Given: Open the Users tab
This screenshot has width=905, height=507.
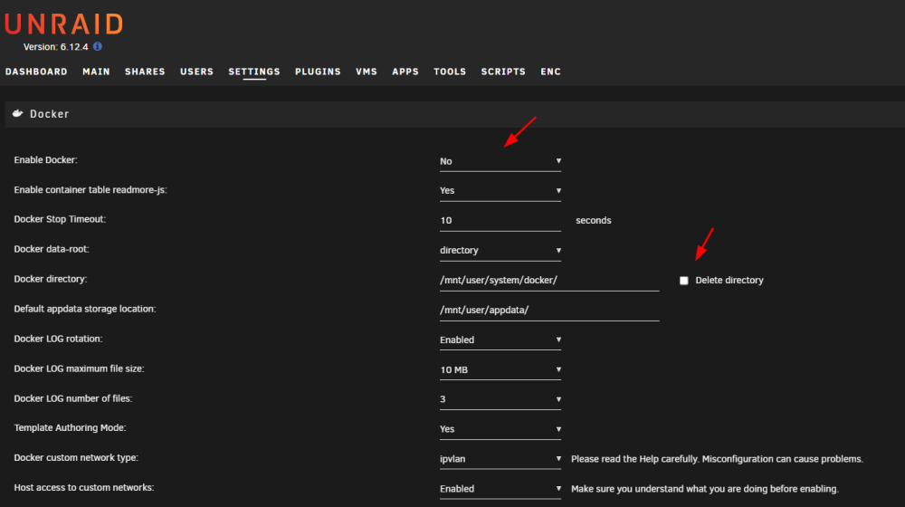Looking at the screenshot, I should [x=196, y=72].
